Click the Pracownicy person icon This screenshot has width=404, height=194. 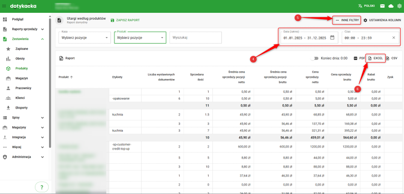[8, 88]
